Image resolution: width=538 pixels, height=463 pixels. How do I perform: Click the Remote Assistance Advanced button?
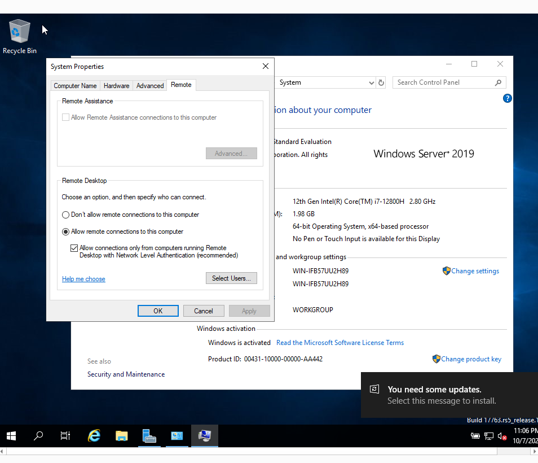pos(231,154)
